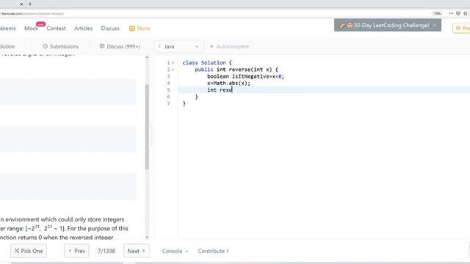Click the scroll-up arrow of description panel
This screenshot has width=470, height=264.
pyautogui.click(x=147, y=57)
